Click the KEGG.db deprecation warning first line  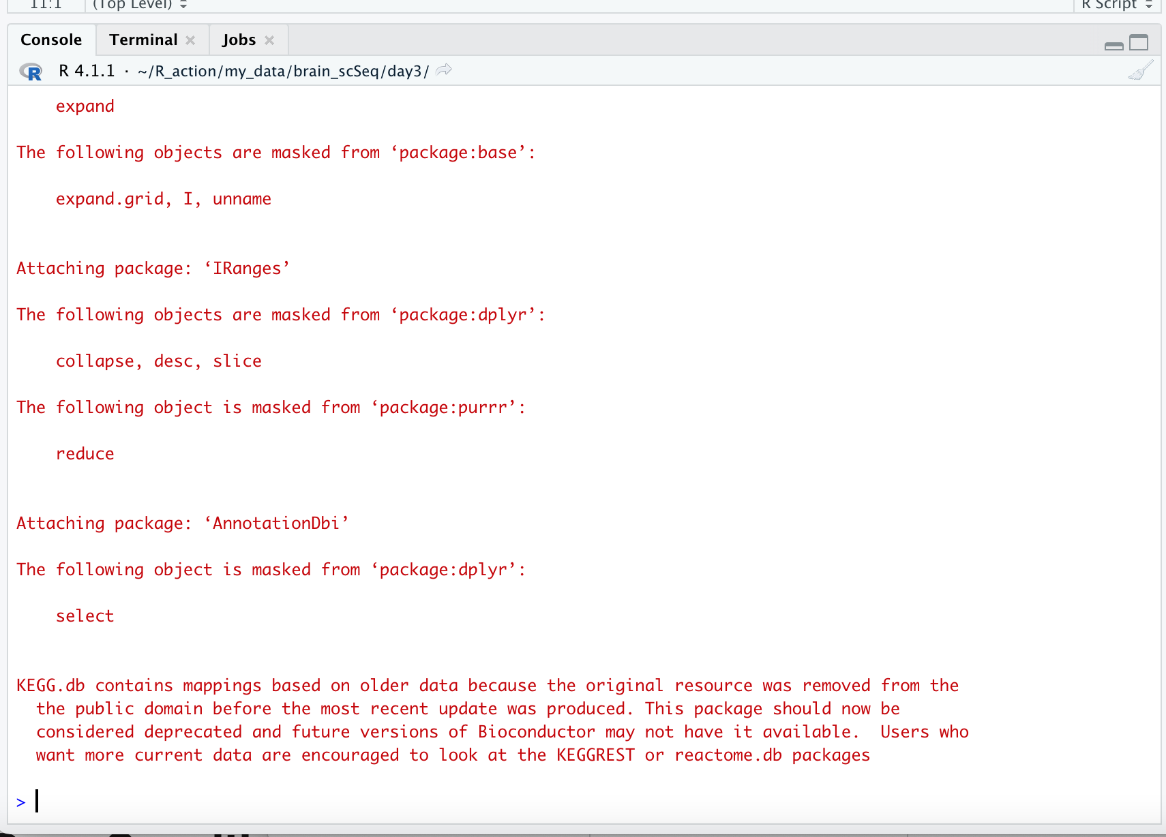point(488,685)
